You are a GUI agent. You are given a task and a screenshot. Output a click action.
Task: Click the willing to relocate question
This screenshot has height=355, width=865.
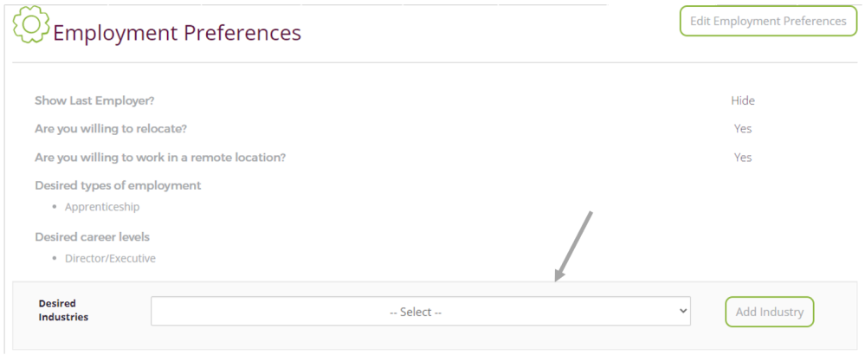[111, 129]
